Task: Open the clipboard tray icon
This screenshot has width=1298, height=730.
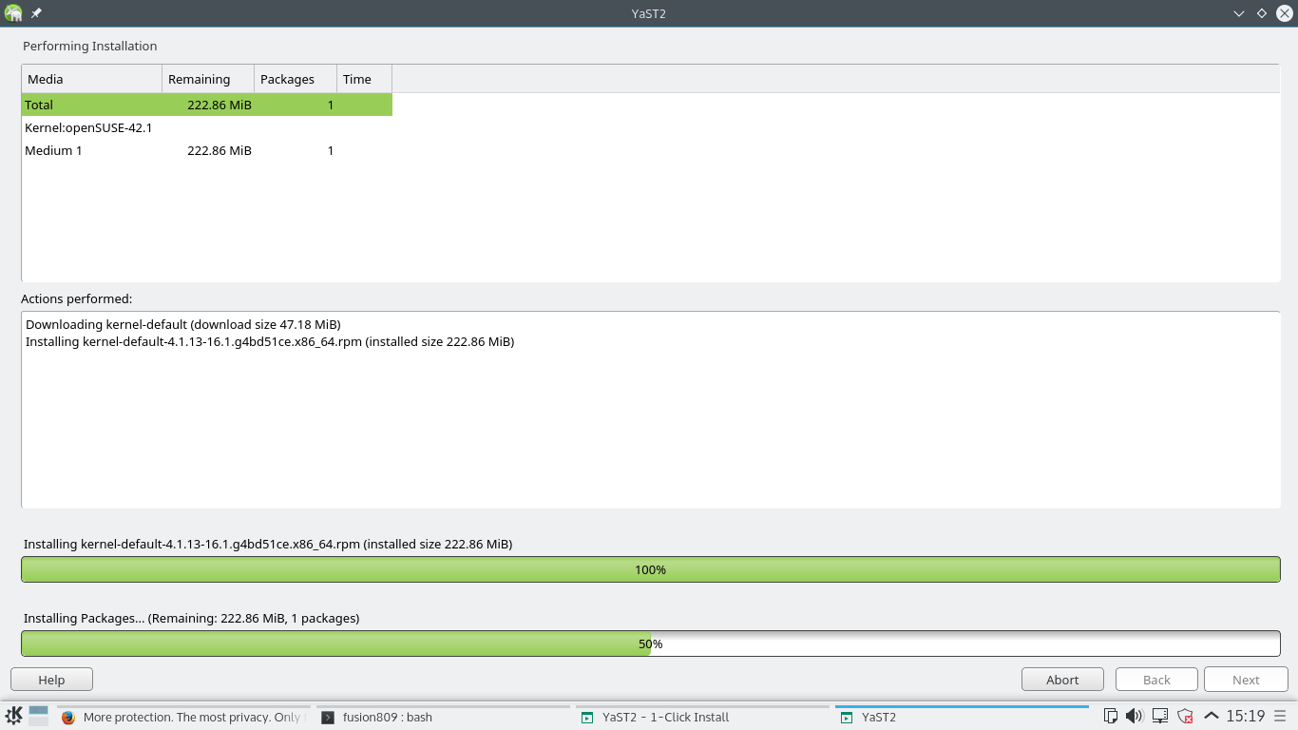Action: 1110,716
